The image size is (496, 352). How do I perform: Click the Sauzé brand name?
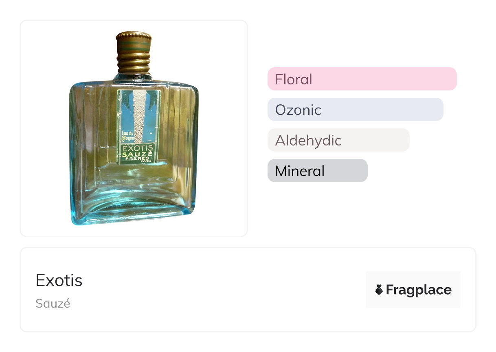(53, 304)
